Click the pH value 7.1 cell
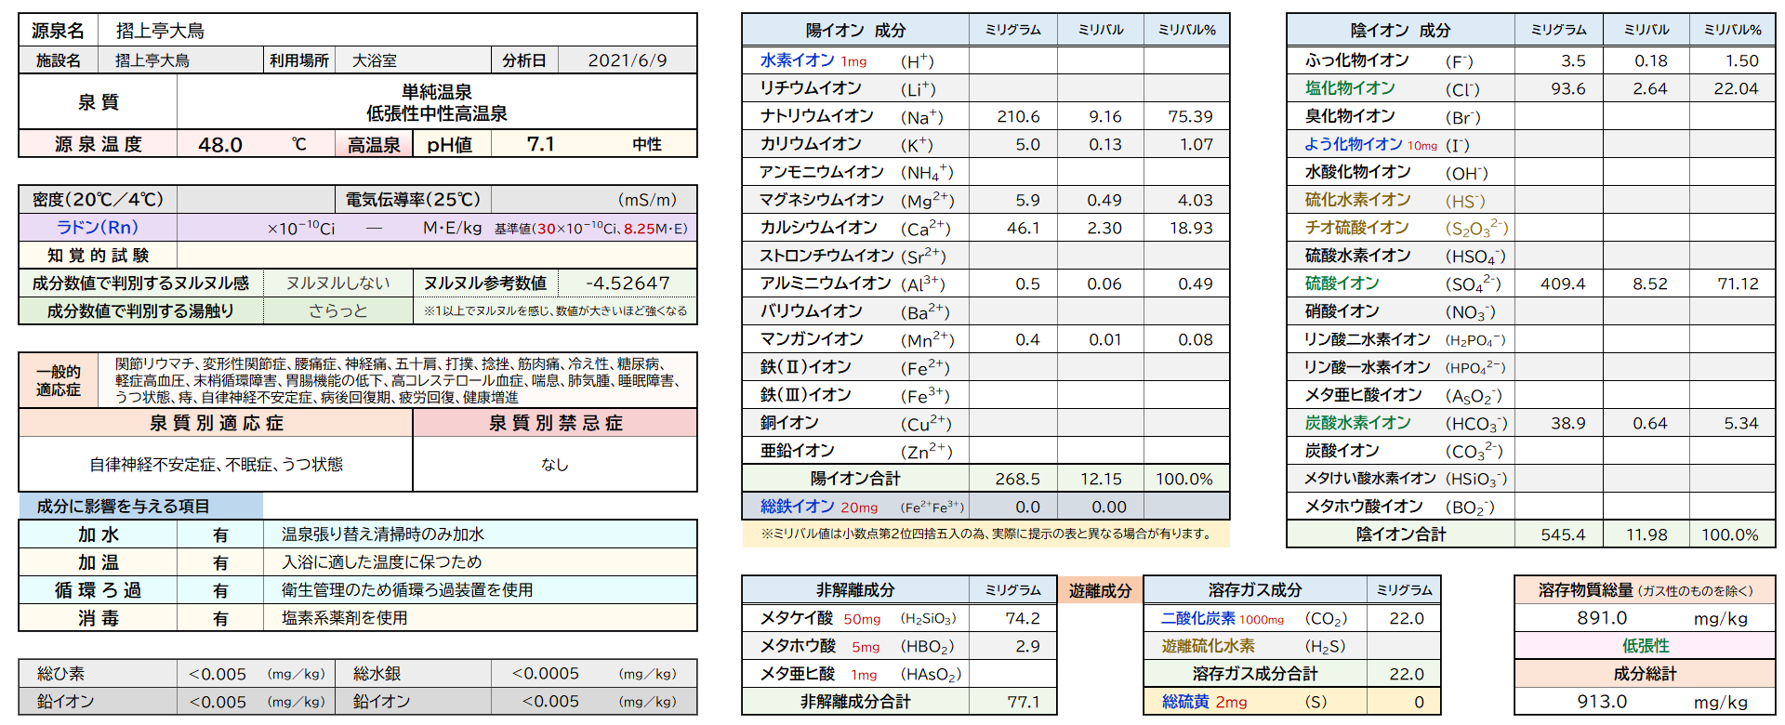Viewport: 1785px width, 725px height. click(540, 144)
